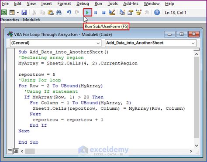Click the Cut scissors icon

click(34, 13)
